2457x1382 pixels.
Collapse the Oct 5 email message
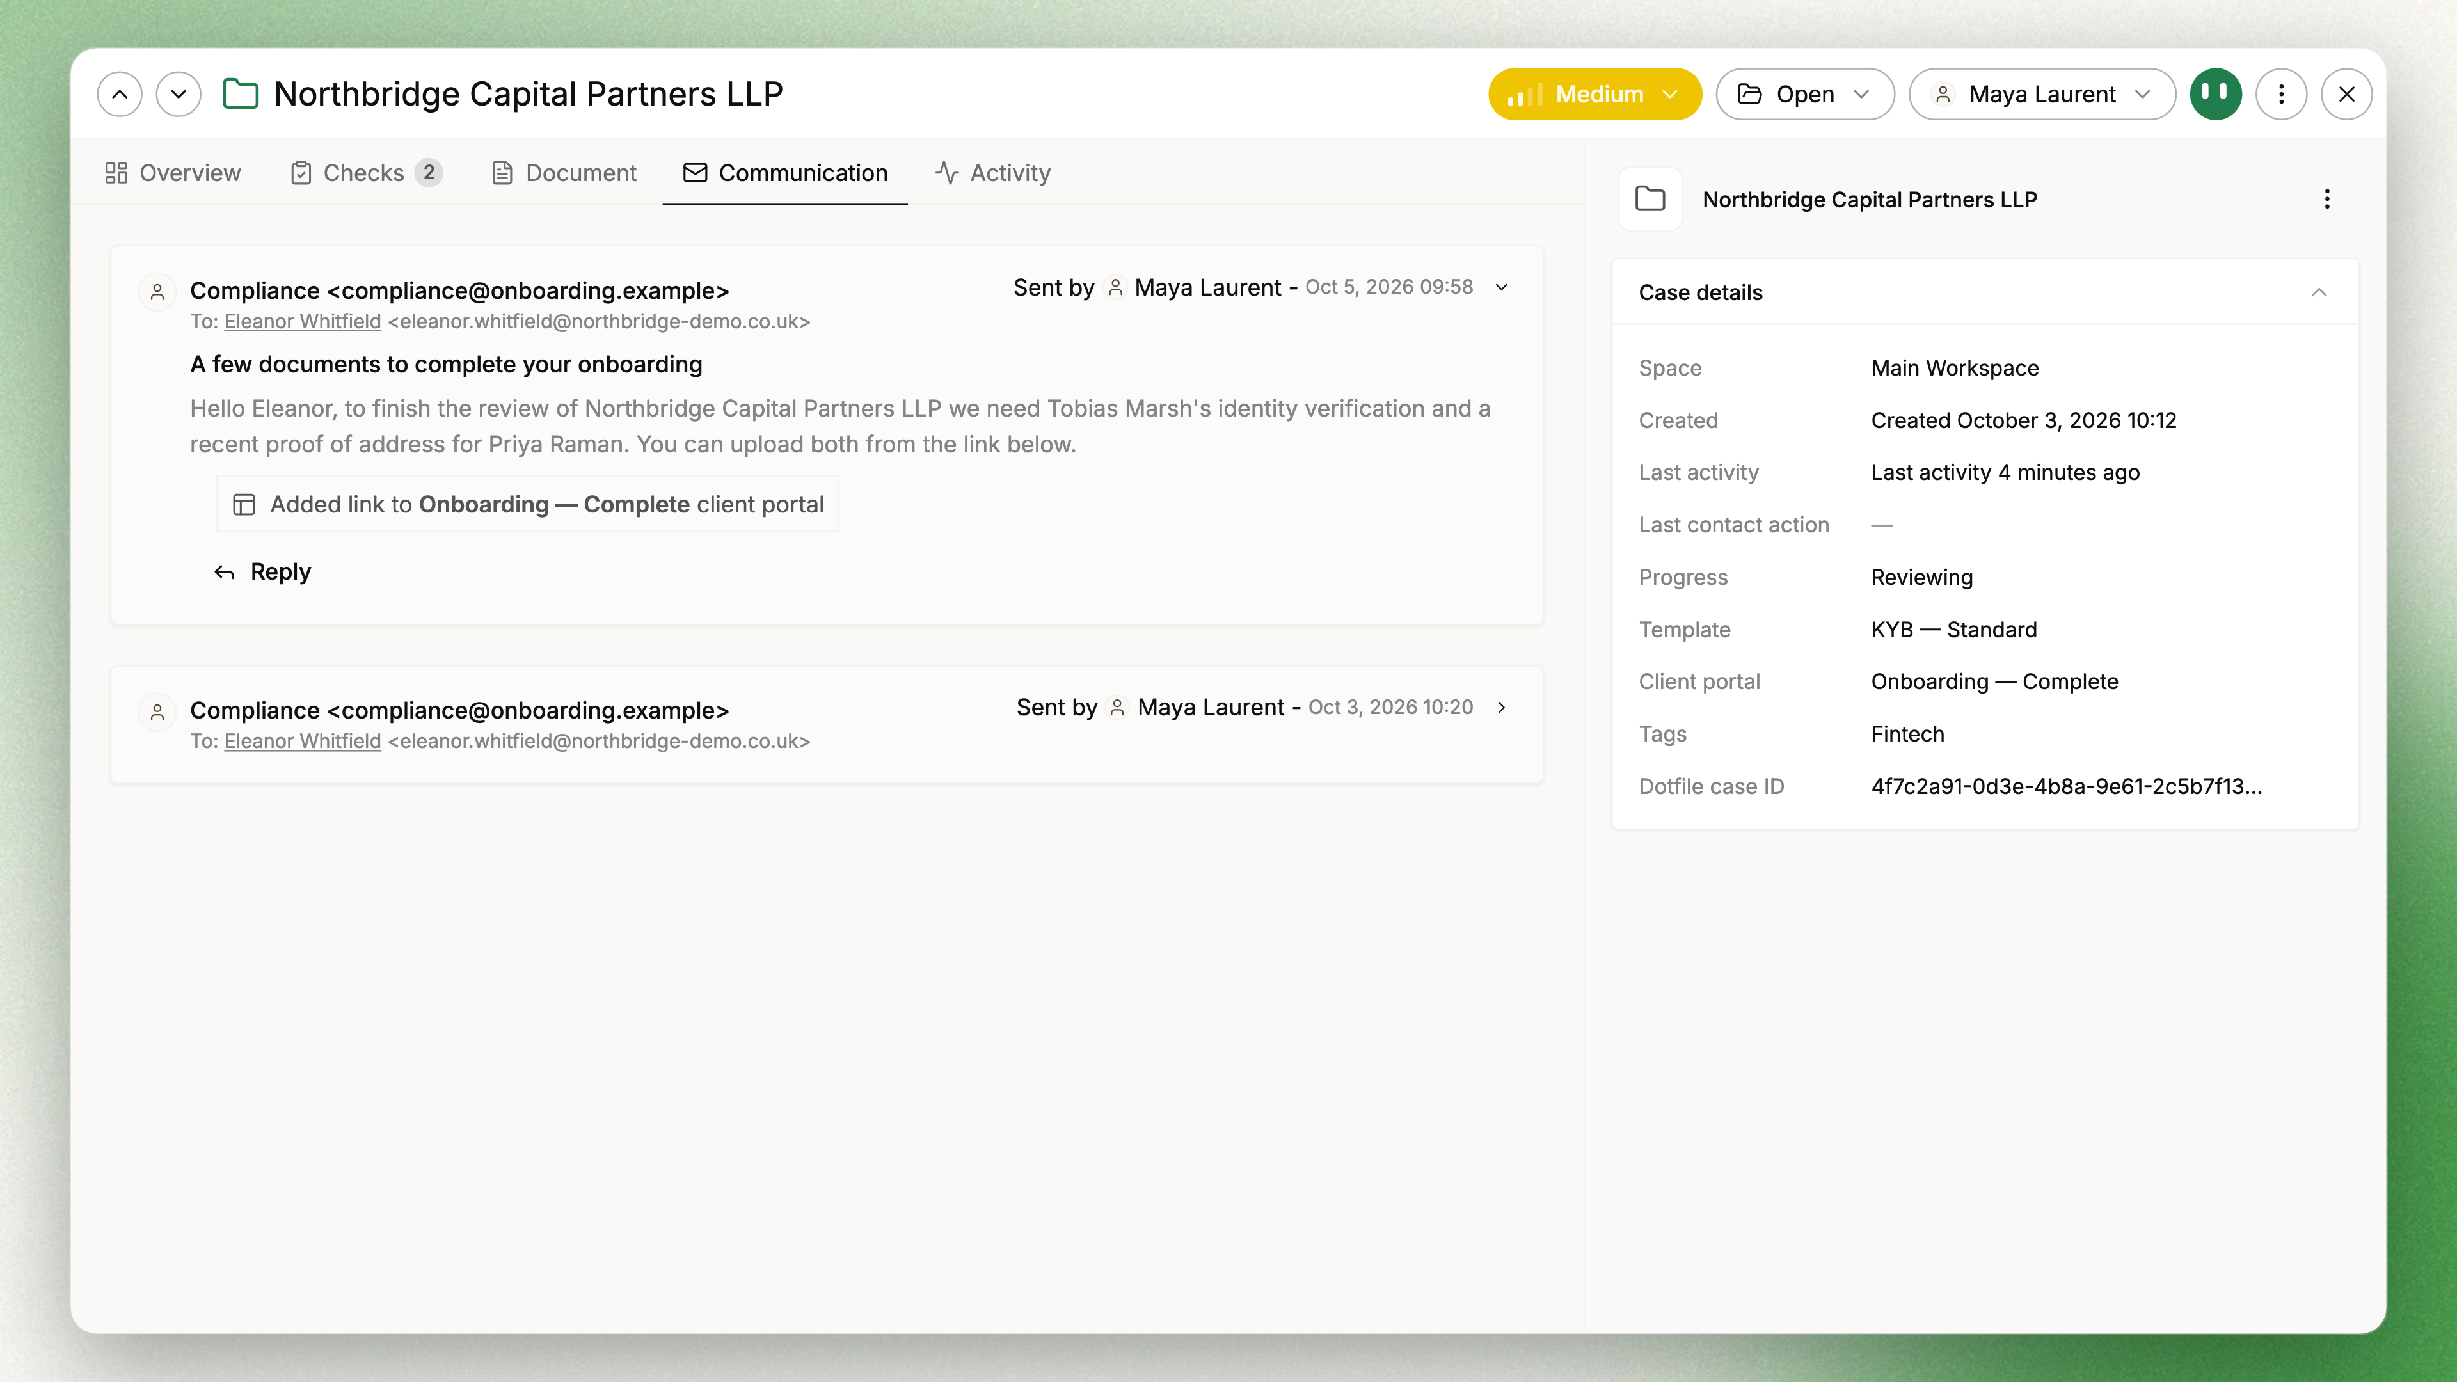tap(1501, 287)
